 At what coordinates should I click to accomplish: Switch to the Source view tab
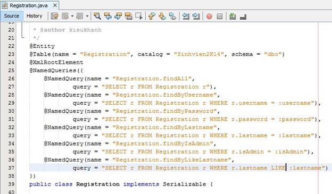pos(11,16)
